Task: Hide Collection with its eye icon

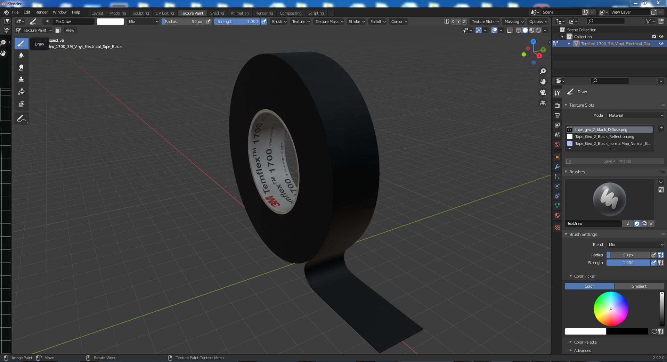Action: point(661,36)
